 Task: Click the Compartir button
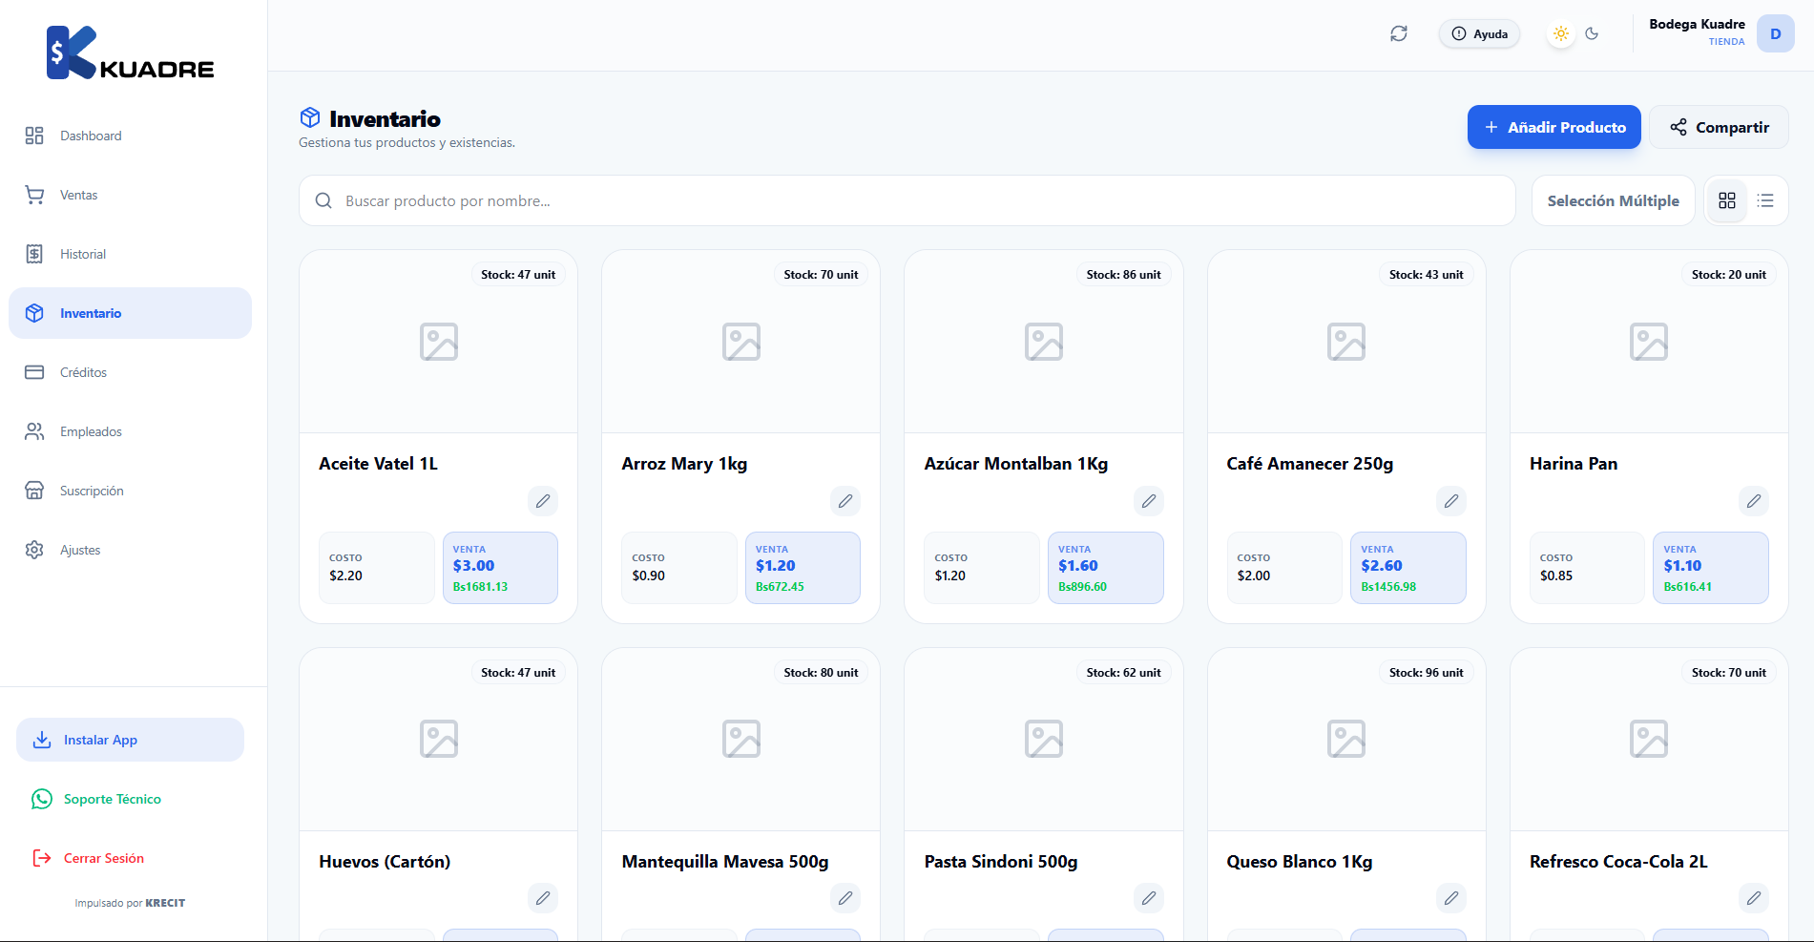tap(1720, 127)
